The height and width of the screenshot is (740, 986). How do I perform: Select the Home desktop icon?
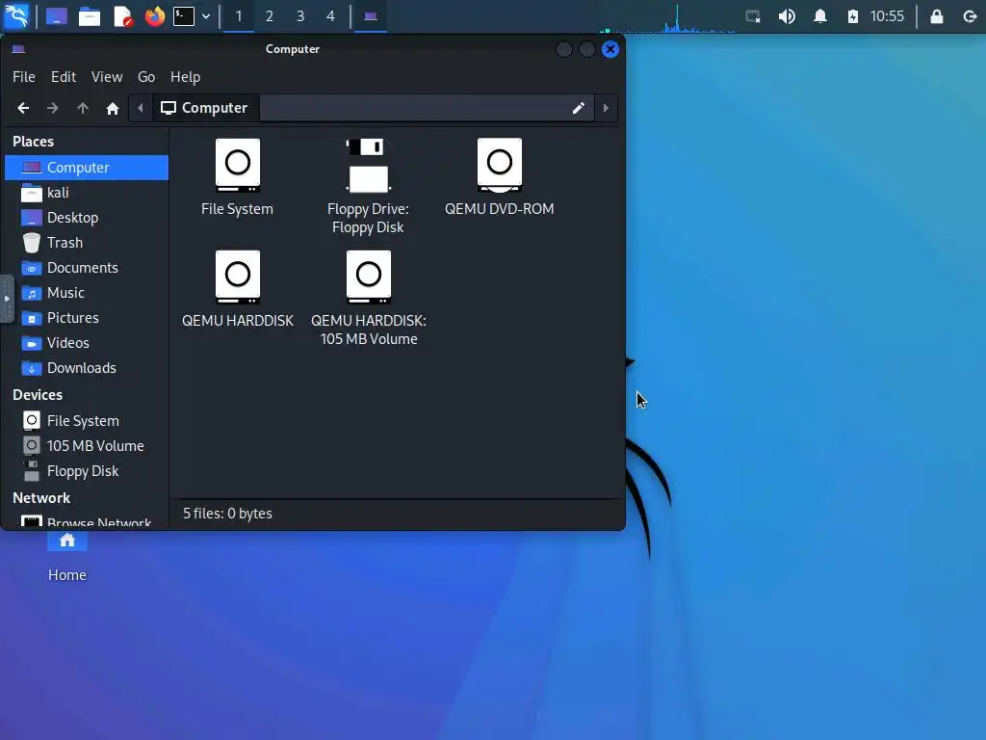(x=67, y=558)
